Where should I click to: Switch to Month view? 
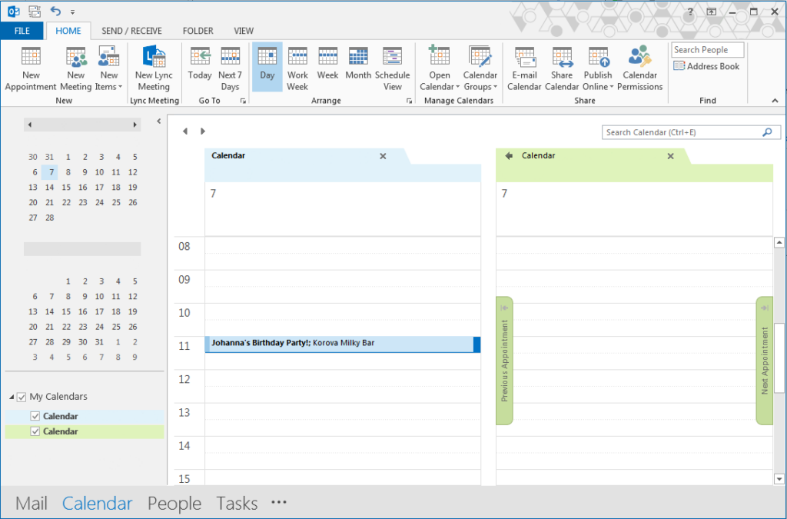(357, 68)
